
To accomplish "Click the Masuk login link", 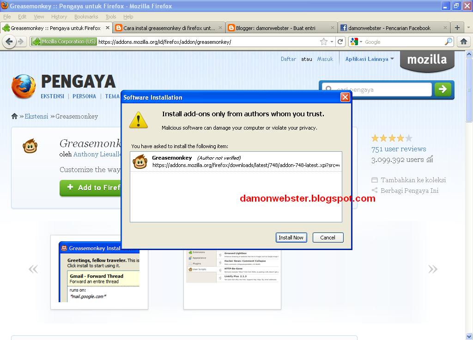I will [x=325, y=59].
